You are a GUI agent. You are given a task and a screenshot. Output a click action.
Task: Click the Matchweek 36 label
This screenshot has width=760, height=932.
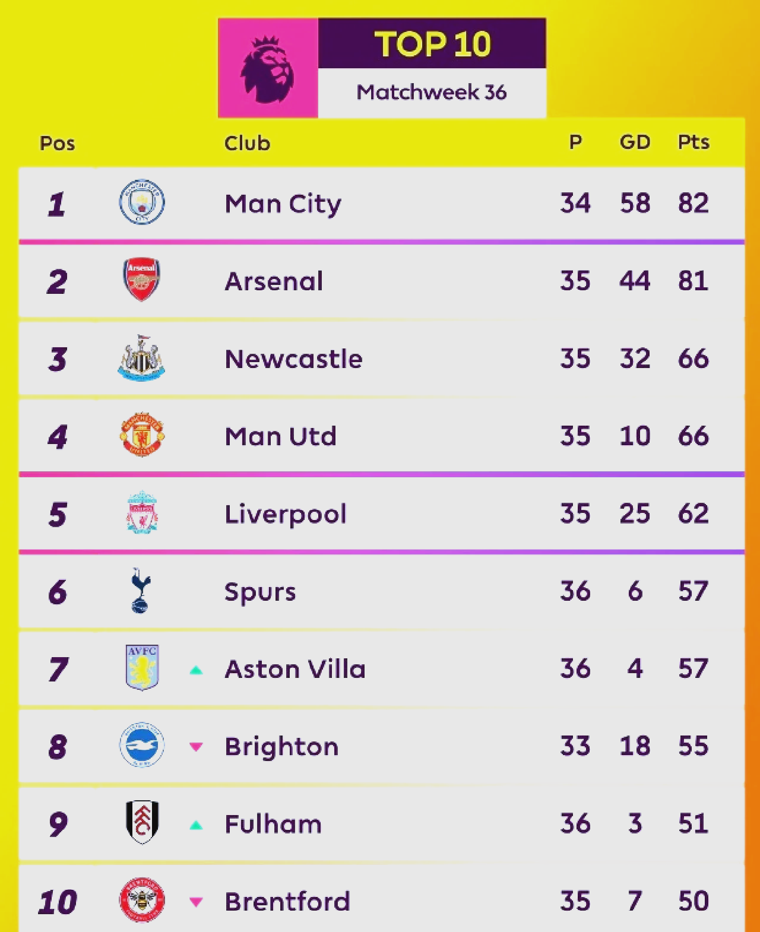[x=432, y=92]
